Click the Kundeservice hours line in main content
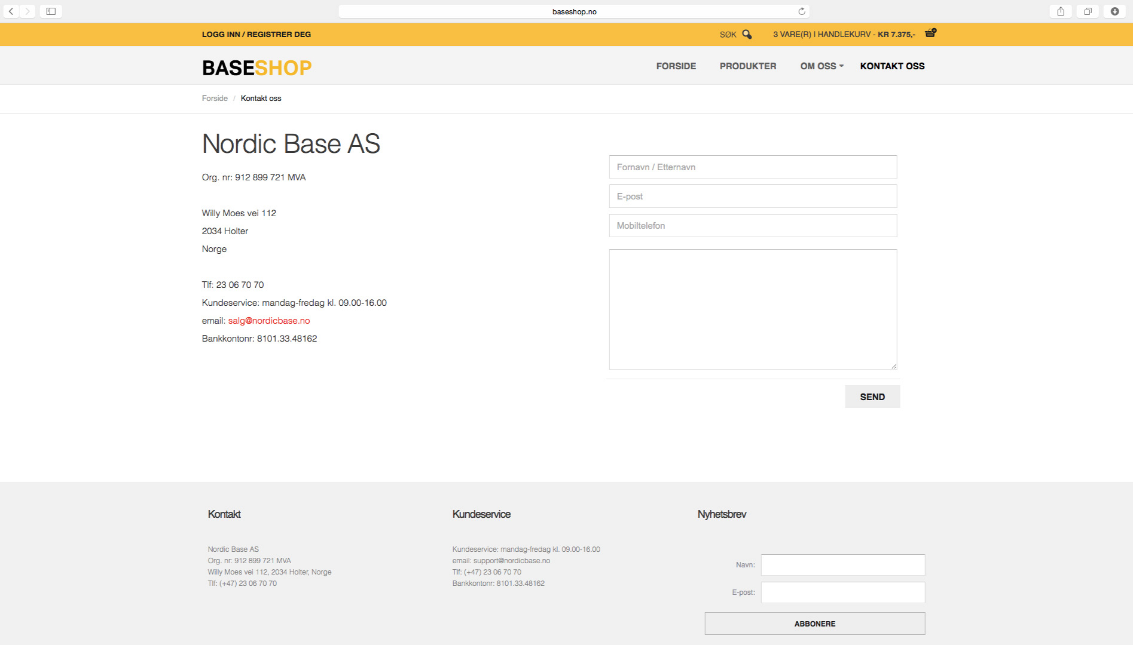 coord(294,303)
